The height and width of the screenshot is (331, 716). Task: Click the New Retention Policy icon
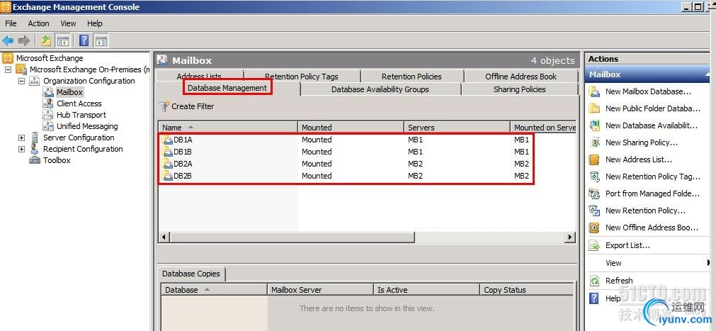594,211
